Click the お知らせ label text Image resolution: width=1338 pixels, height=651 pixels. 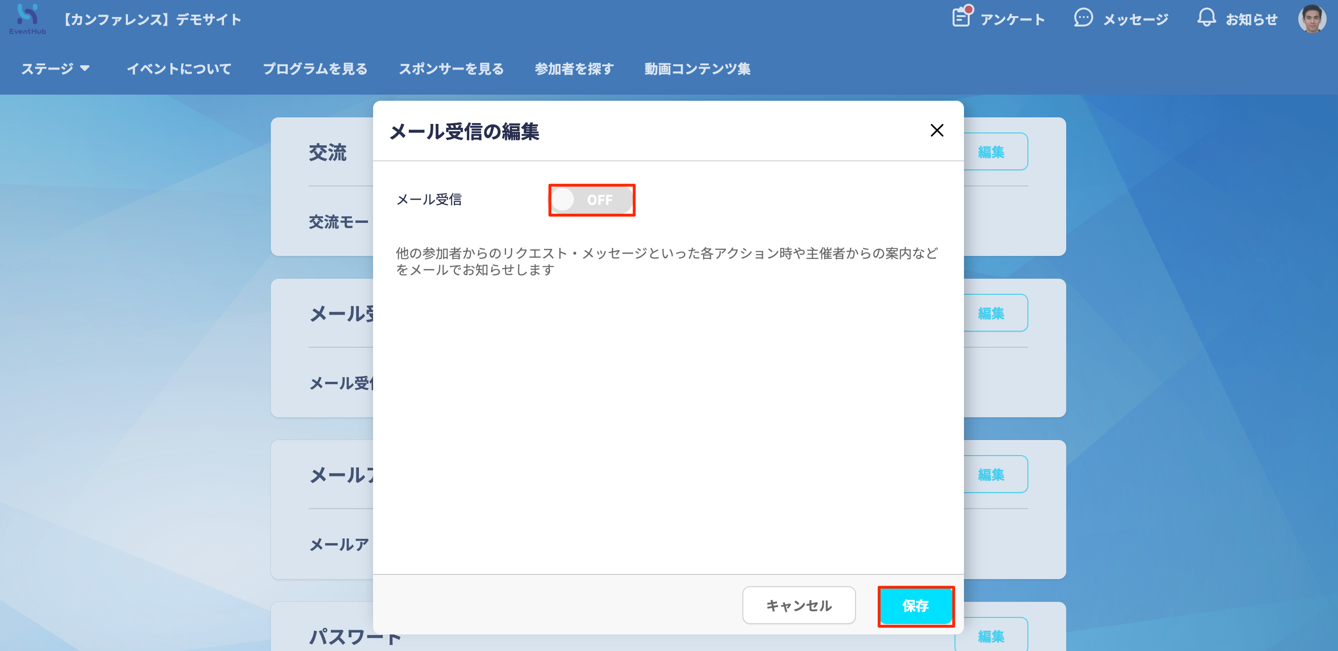click(x=1251, y=19)
